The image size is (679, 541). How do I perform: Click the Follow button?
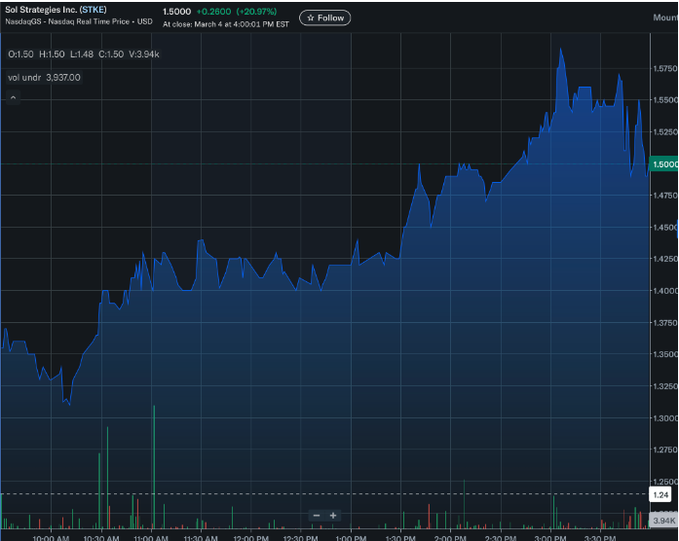click(324, 18)
